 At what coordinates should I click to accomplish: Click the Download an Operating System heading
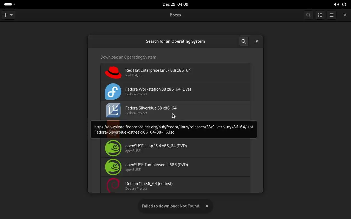(x=128, y=57)
